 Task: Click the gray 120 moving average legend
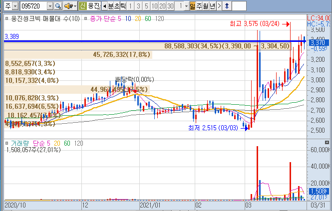coord(159,18)
